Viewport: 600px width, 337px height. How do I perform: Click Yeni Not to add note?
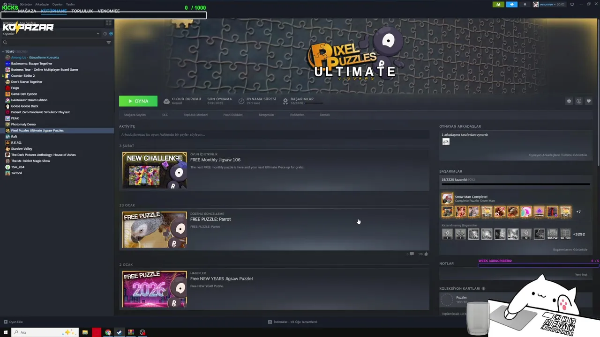(581, 275)
